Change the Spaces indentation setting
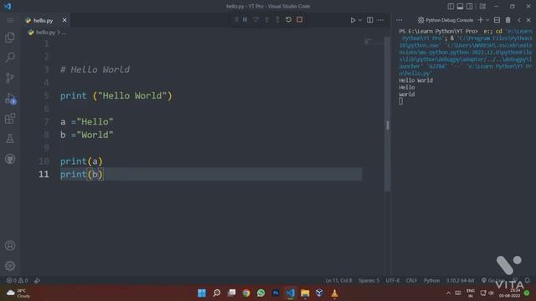The width and height of the screenshot is (536, 301). click(x=368, y=280)
